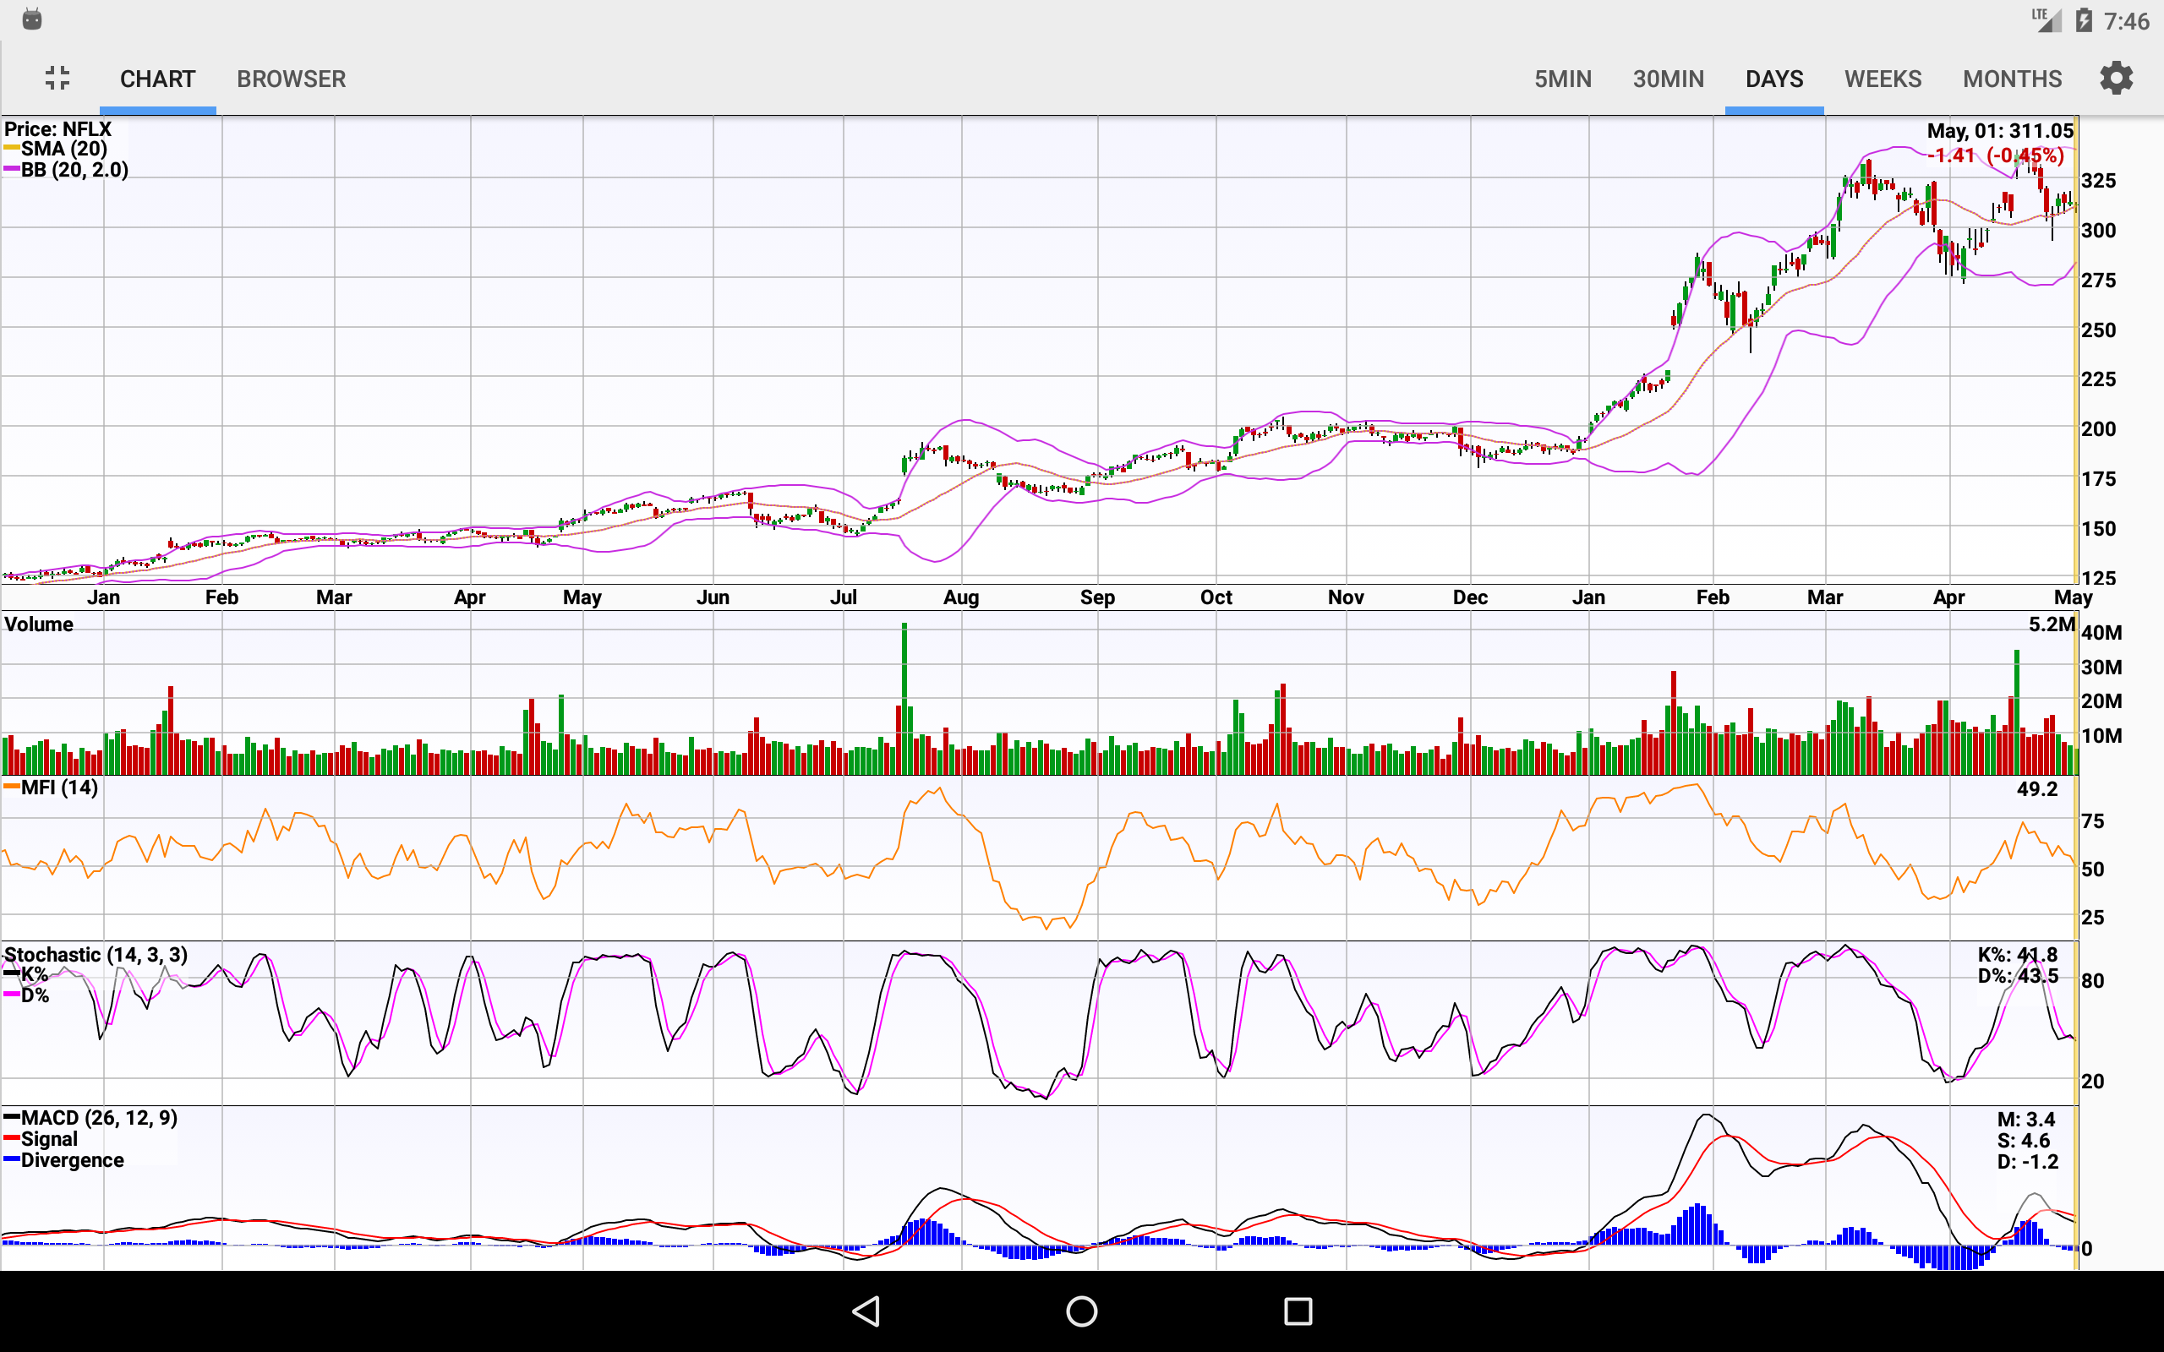The width and height of the screenshot is (2164, 1352).
Task: Select the 5MIN timeframe
Action: click(x=1563, y=79)
